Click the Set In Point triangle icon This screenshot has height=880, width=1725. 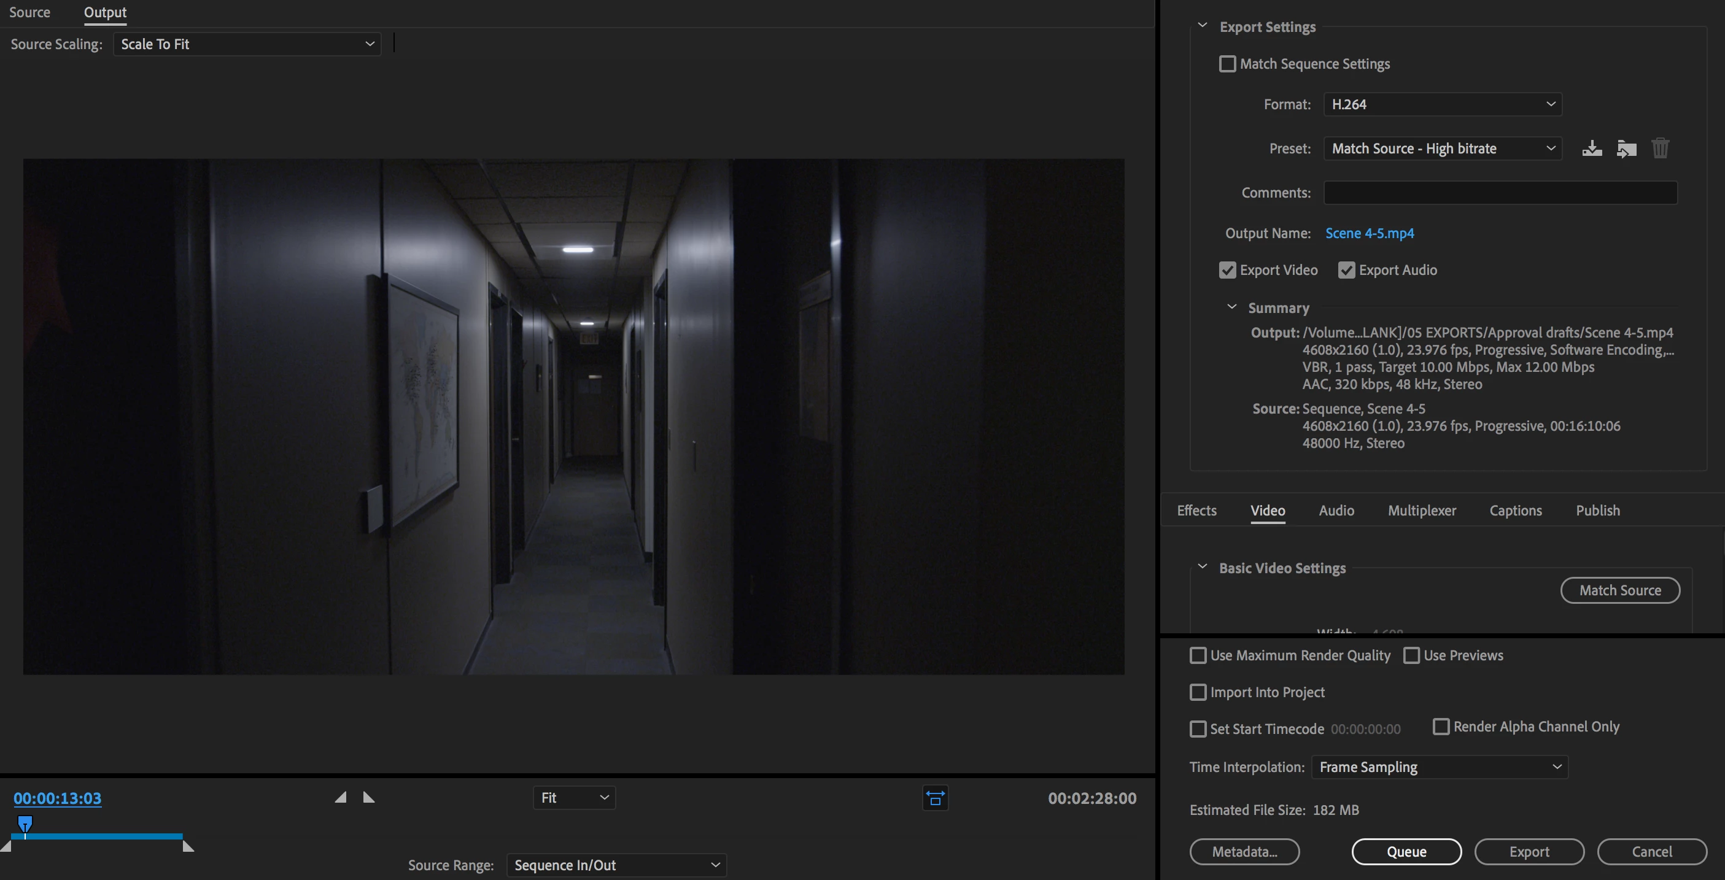(341, 797)
